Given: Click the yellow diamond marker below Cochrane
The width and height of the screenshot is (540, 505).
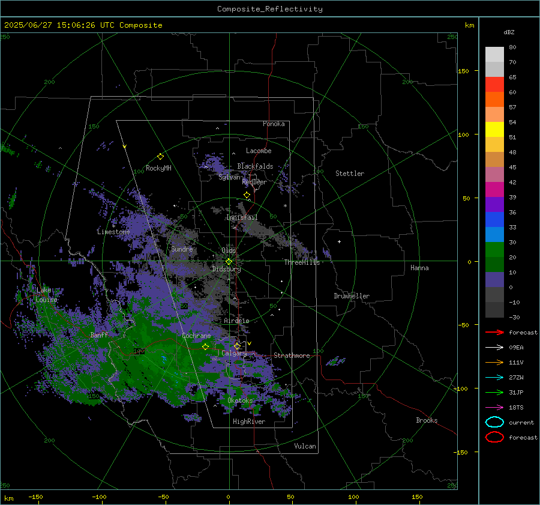Looking at the screenshot, I should click(206, 346).
